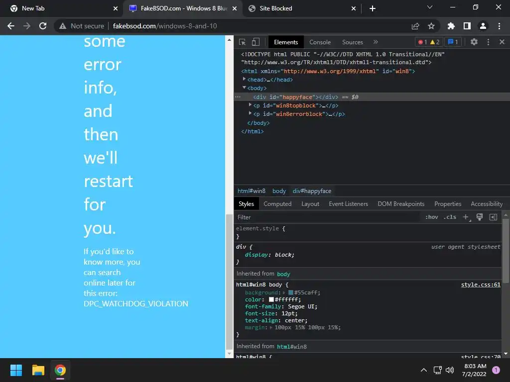Open a new browser tab
510x382 pixels.
pos(373,8)
